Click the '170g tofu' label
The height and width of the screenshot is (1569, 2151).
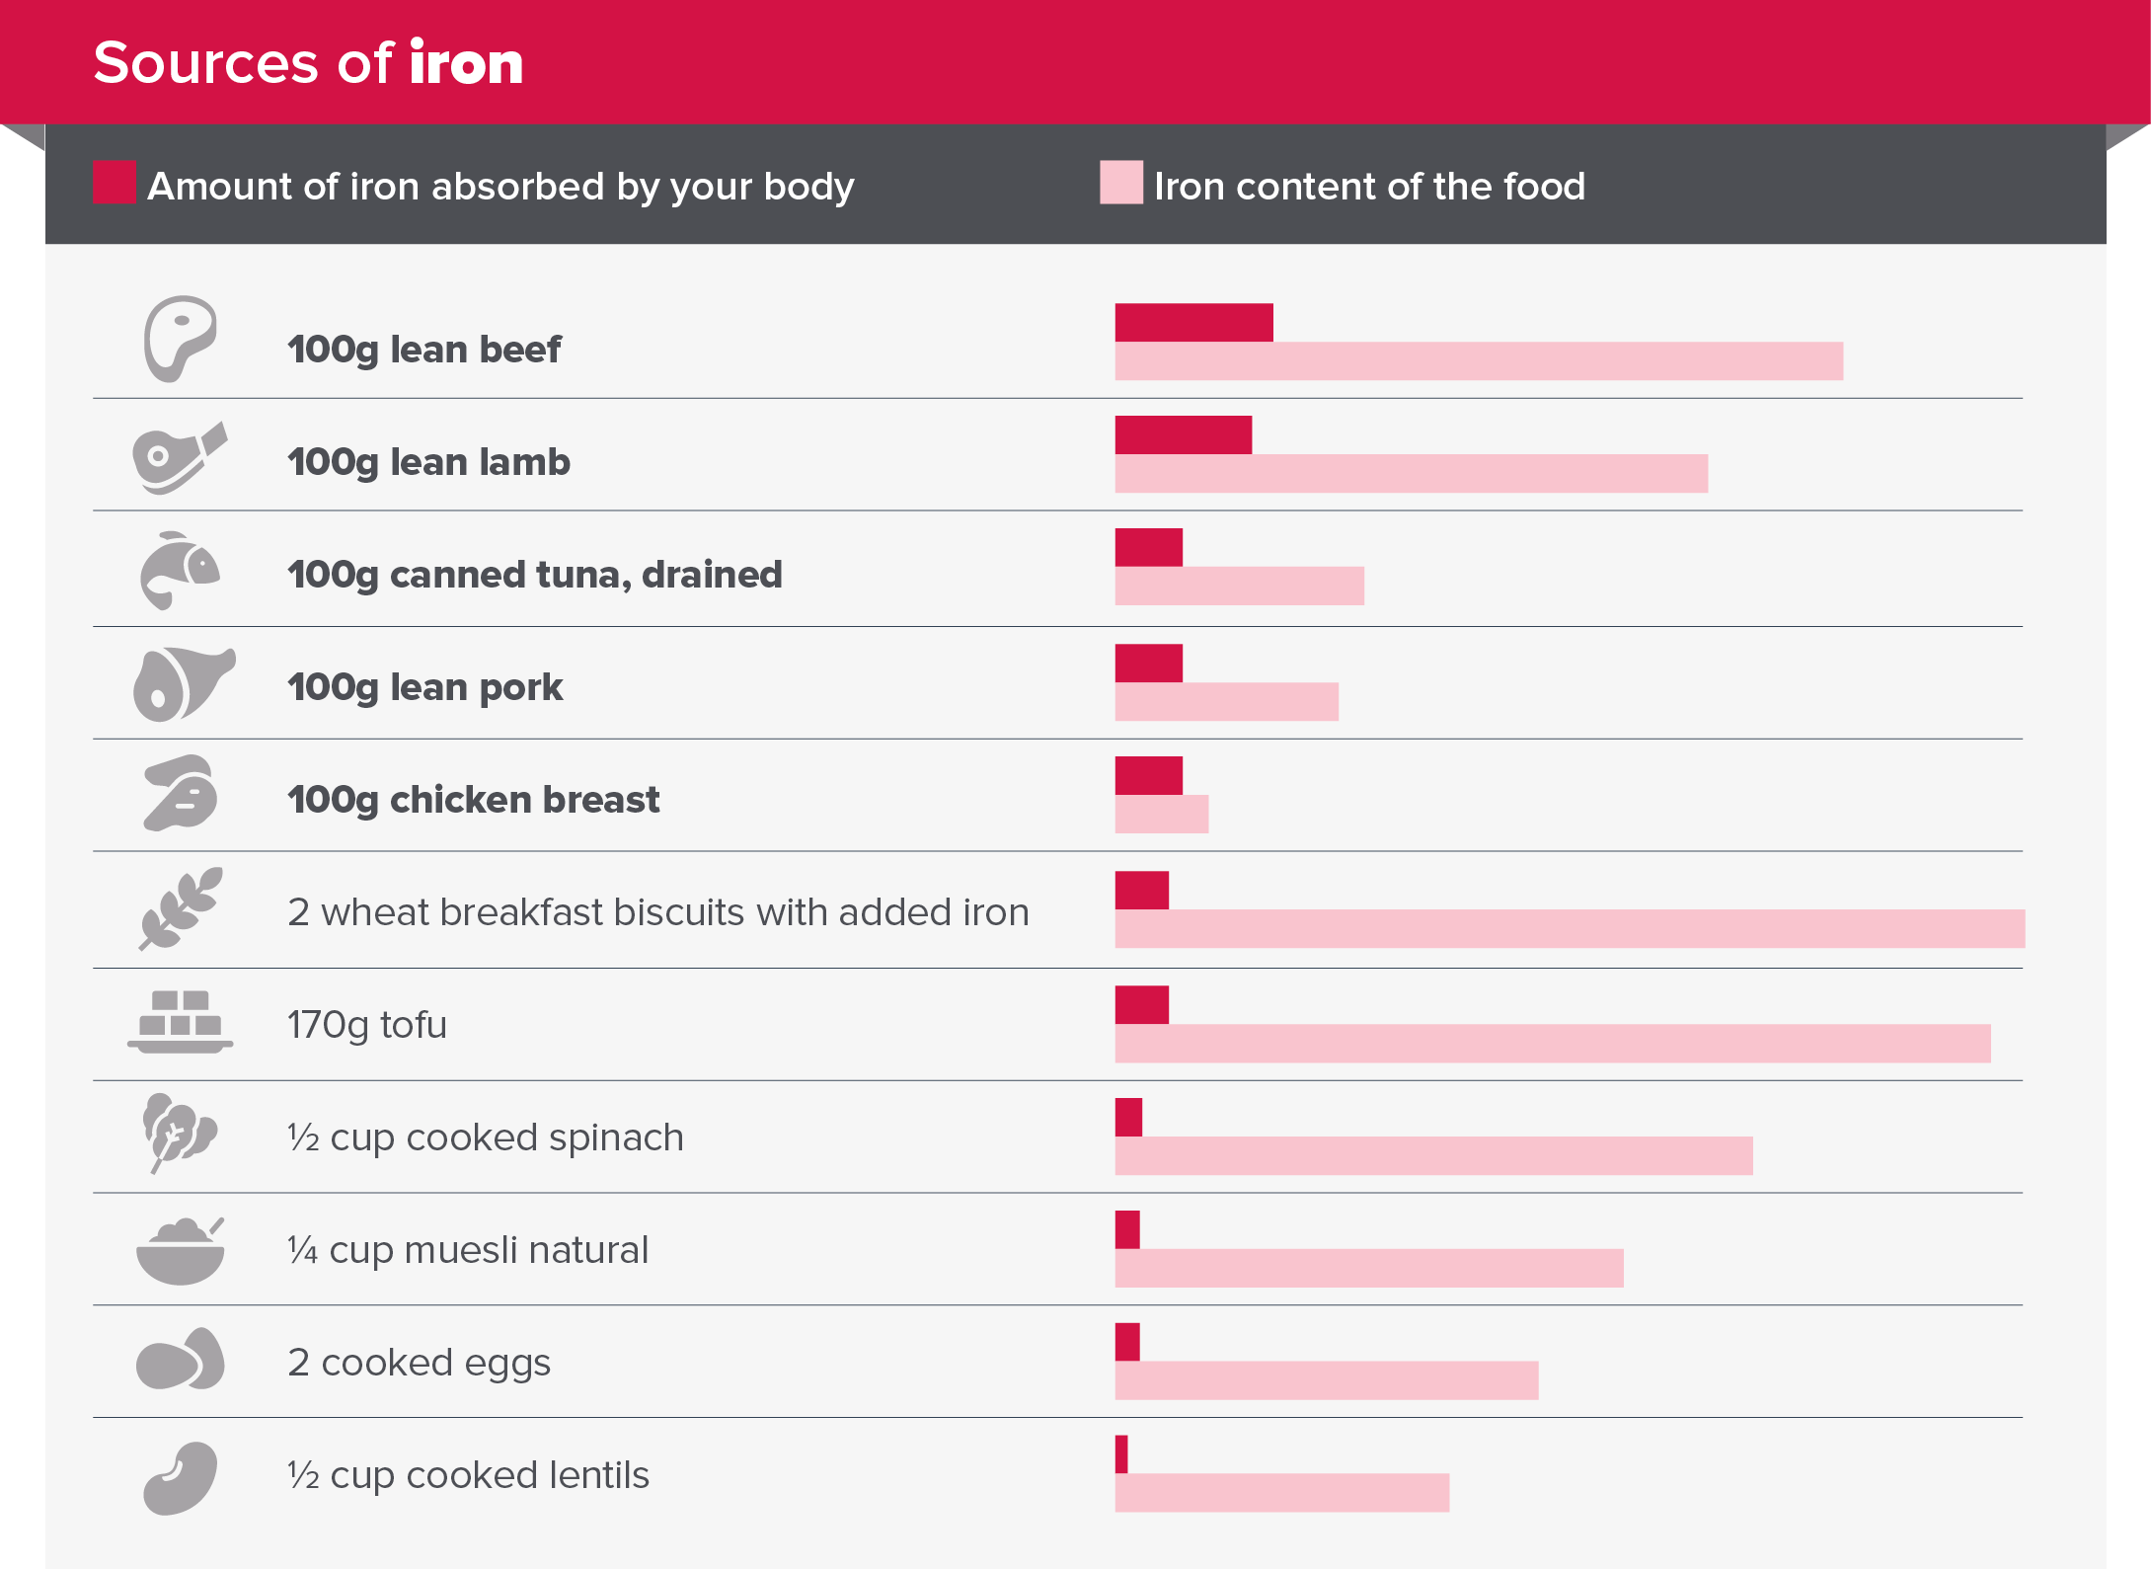367,1025
